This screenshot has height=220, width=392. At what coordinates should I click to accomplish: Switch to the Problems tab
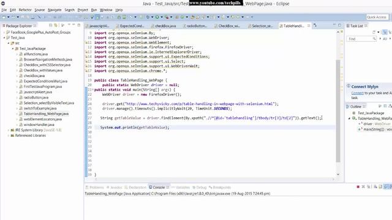(94, 188)
